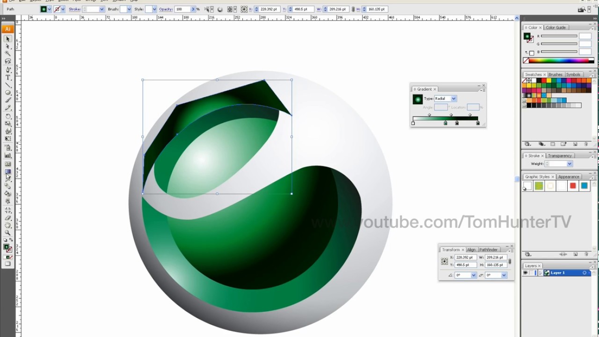This screenshot has height=337, width=599.
Task: Click the leftmost white gradient stop
Action: click(413, 124)
